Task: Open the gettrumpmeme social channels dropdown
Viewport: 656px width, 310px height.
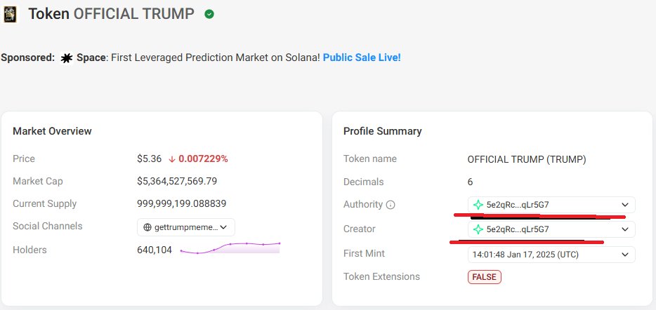Action: point(185,227)
